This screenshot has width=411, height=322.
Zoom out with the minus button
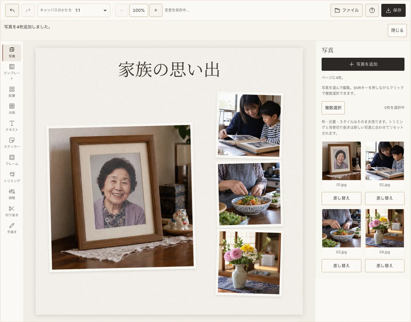coord(122,10)
